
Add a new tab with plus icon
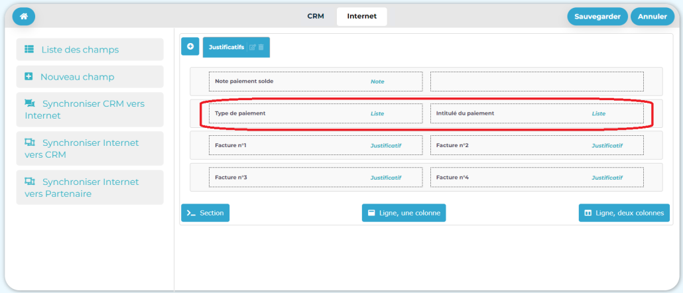pyautogui.click(x=190, y=46)
